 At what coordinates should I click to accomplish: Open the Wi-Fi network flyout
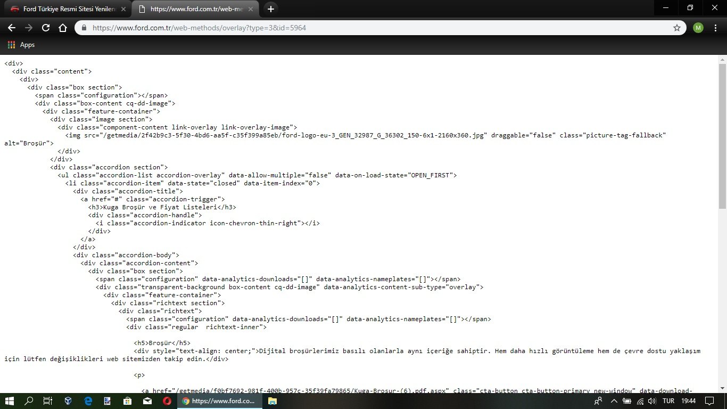(640, 401)
